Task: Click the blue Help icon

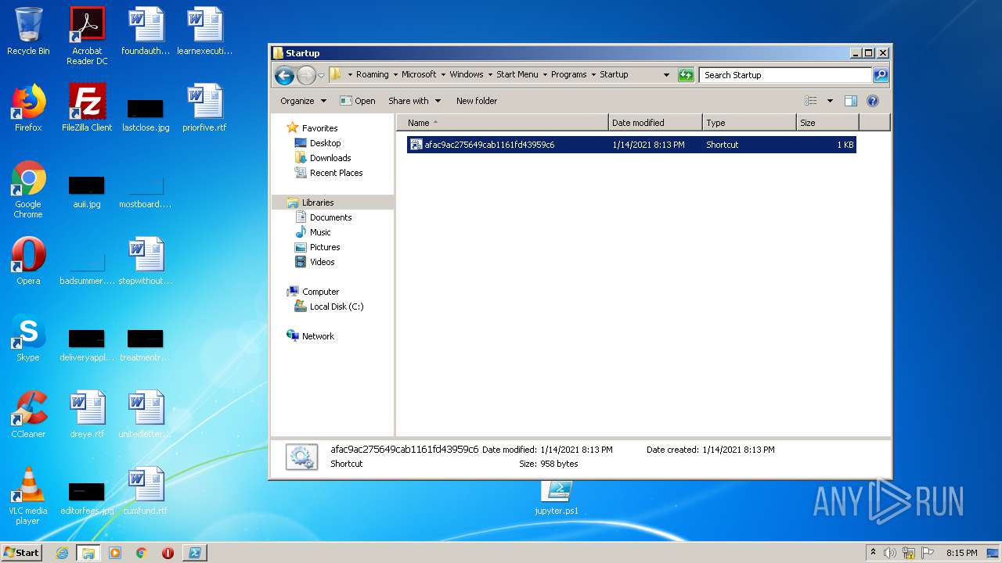Action: [x=873, y=101]
